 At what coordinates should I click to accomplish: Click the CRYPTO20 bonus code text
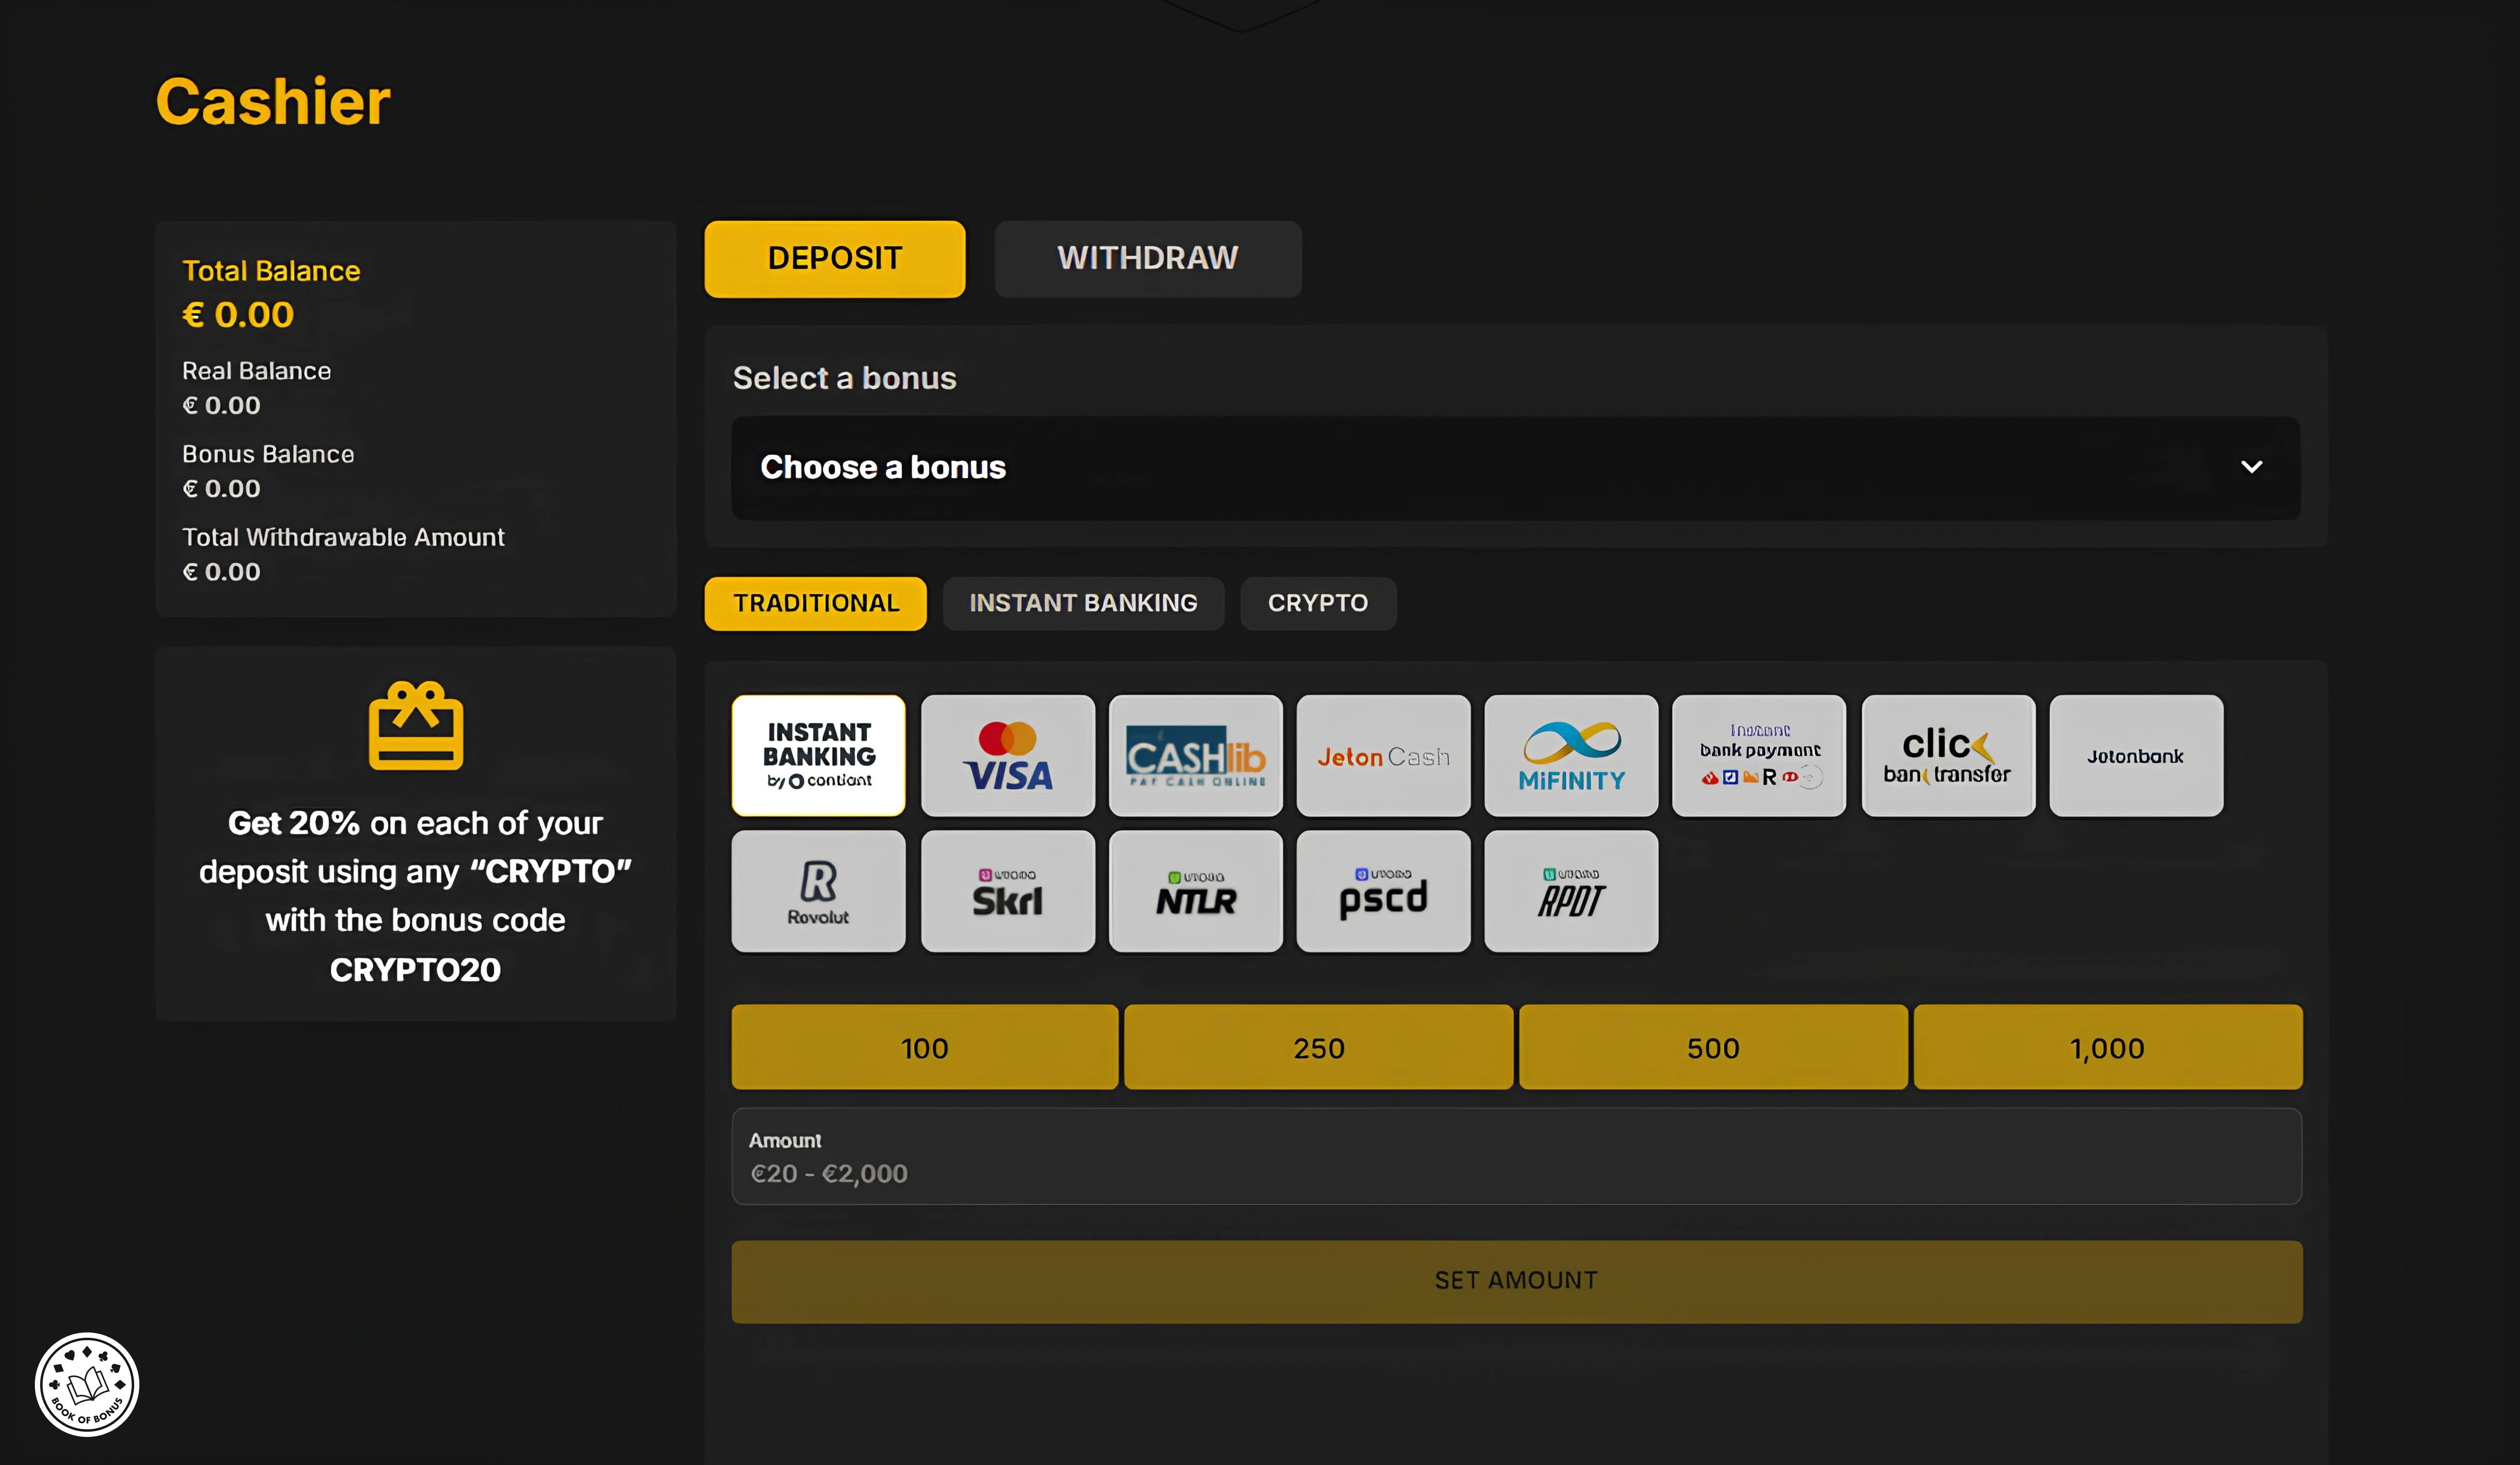[415, 969]
